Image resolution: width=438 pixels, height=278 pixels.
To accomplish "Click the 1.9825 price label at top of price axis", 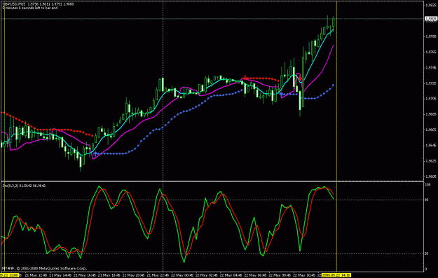I will 431,5.
